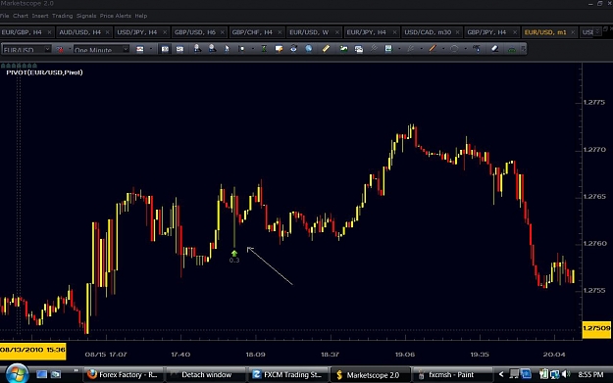This screenshot has height=383, width=613.
Task: Click the yellow 1.27509 current price label
Action: (596, 328)
